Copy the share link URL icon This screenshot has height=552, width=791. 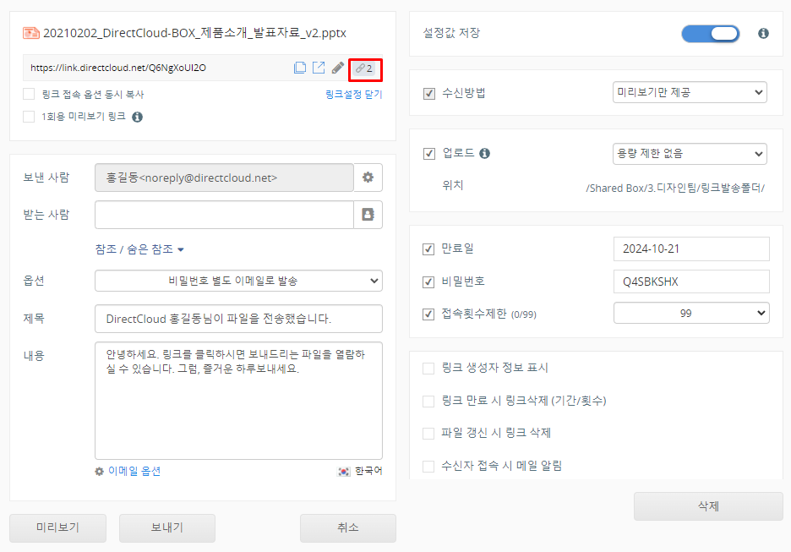pos(300,68)
